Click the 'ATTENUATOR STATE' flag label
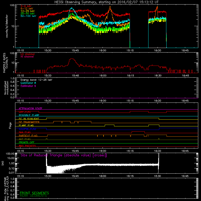Screen dimensions: 201x201 [x=30, y=109]
